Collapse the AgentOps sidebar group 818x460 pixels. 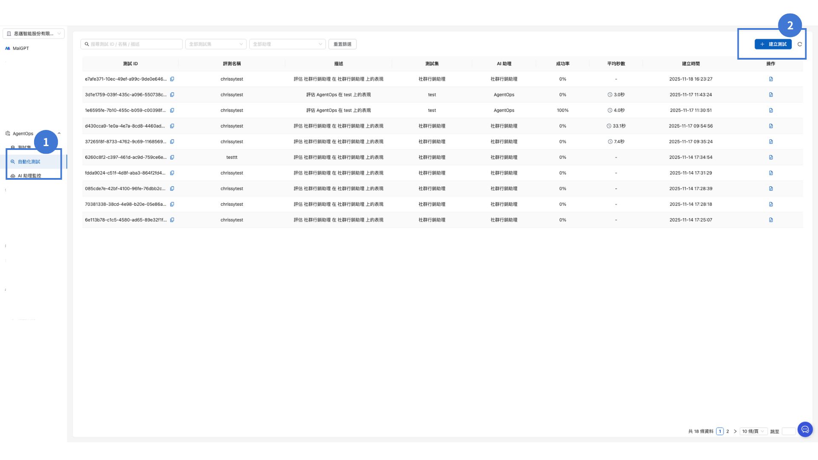click(x=59, y=133)
